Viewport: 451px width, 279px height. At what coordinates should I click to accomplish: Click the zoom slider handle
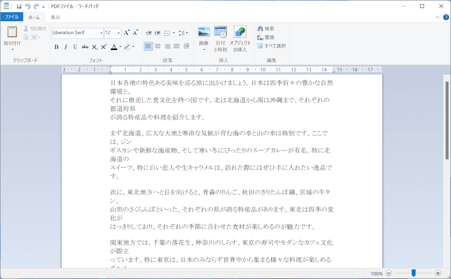pyautogui.click(x=413, y=273)
